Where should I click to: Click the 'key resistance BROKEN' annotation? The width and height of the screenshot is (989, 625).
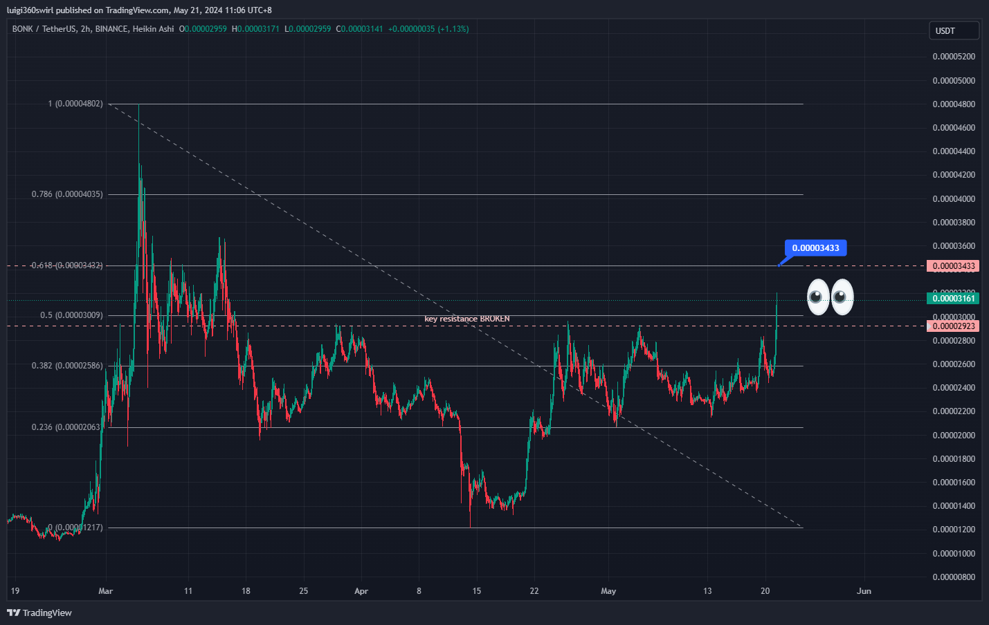[467, 319]
